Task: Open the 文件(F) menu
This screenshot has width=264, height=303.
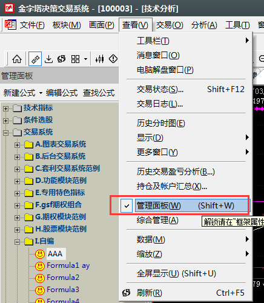Action: (32, 25)
